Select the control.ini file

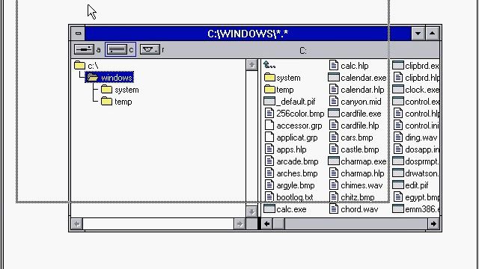[416, 126]
